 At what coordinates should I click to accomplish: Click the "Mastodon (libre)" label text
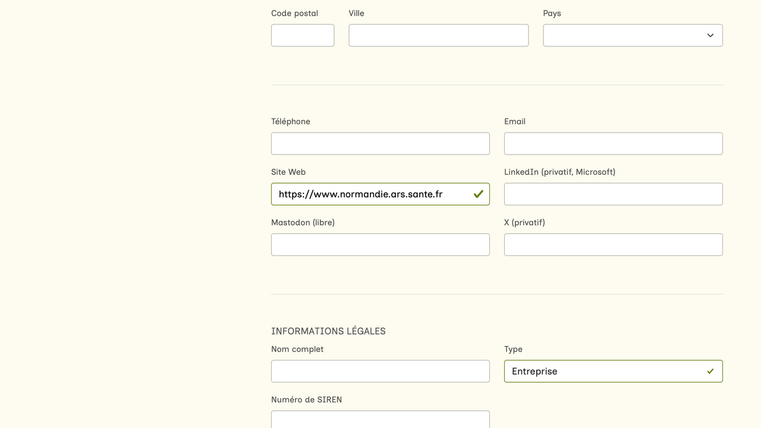[303, 222]
